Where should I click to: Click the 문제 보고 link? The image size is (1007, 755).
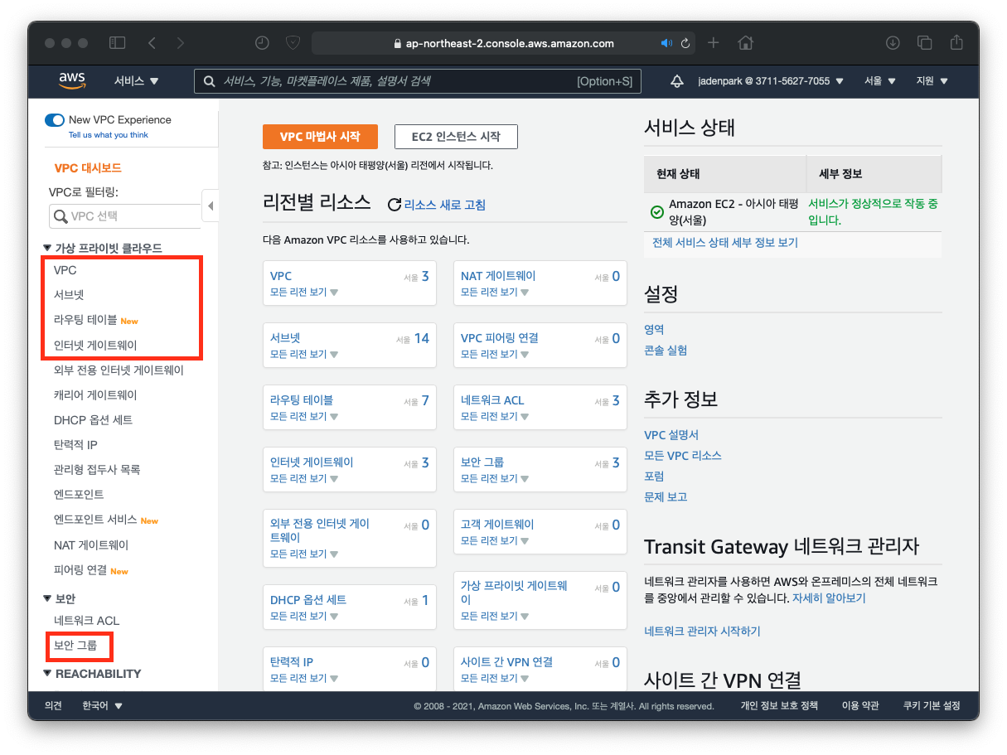pyautogui.click(x=666, y=496)
